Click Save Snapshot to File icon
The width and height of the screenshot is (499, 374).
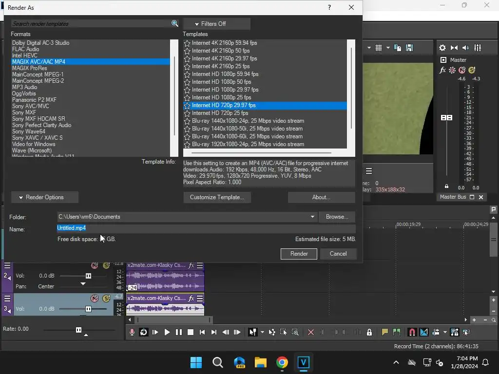click(x=409, y=48)
